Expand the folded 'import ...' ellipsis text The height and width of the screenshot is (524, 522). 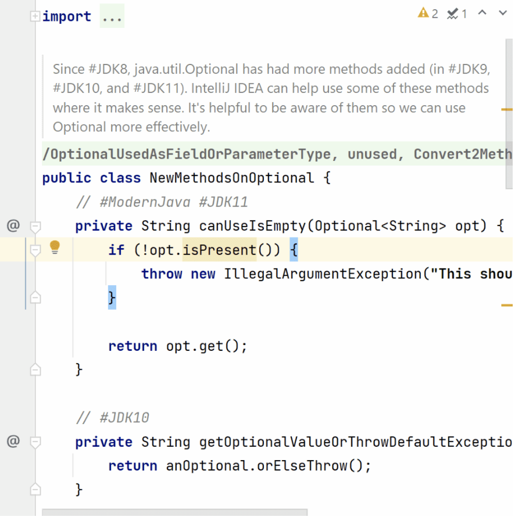coord(112,17)
